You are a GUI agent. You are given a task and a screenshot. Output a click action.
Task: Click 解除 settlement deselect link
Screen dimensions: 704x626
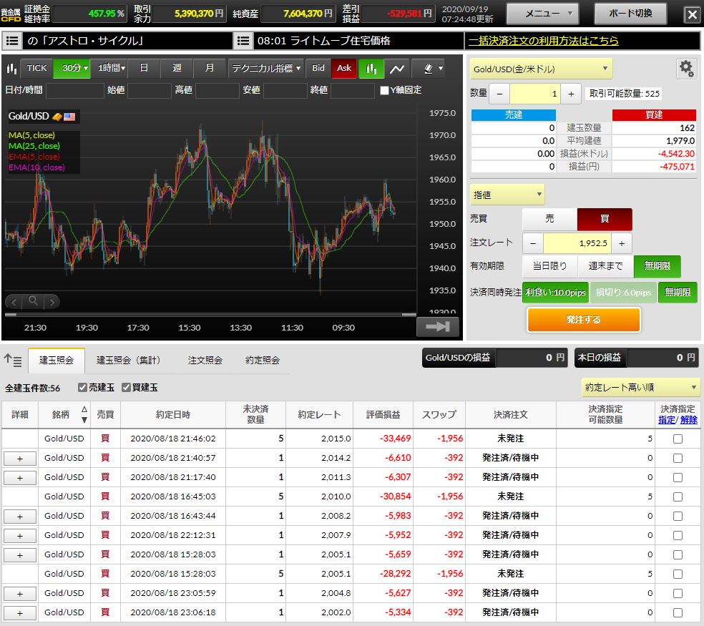688,420
